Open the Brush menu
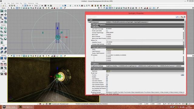Screen dimensions: 194x109 pos(13,3)
